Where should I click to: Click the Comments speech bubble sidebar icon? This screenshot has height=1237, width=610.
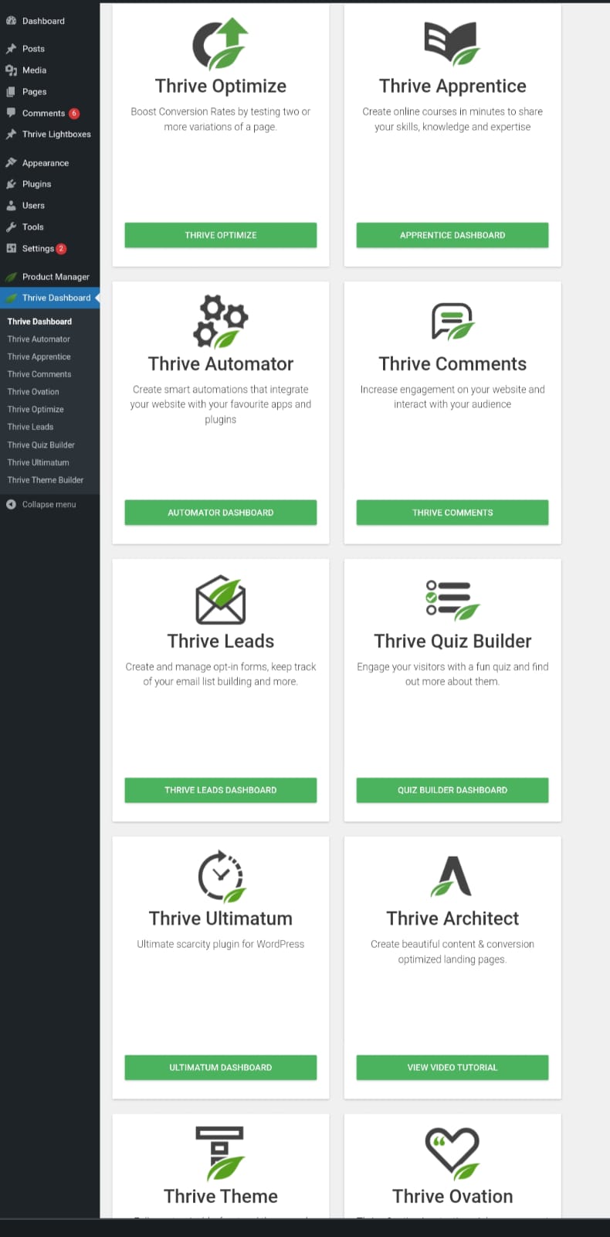click(x=11, y=113)
